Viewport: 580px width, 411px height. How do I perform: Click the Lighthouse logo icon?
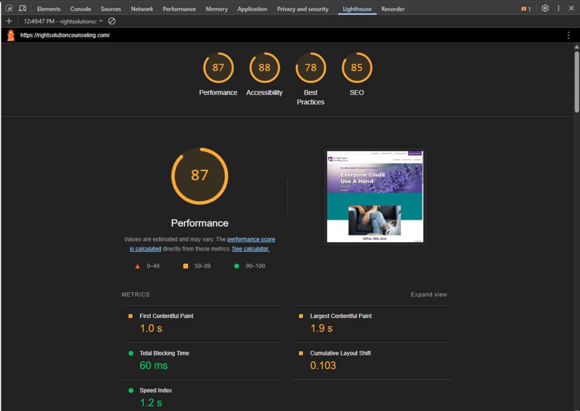11,35
